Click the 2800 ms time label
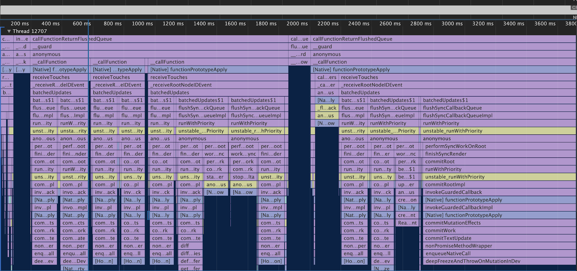This screenshot has width=577, height=271. (421, 23)
